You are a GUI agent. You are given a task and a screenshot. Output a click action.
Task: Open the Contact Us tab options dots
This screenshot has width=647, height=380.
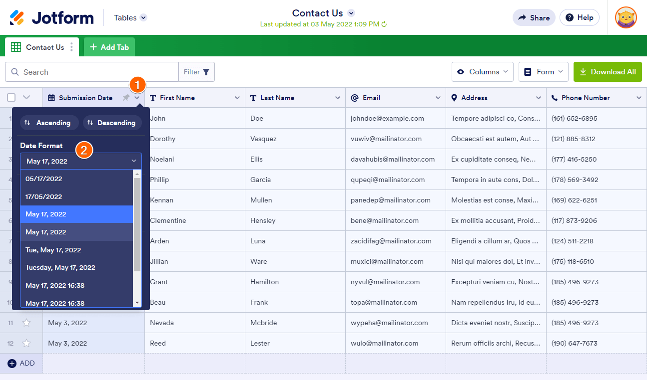coord(71,47)
